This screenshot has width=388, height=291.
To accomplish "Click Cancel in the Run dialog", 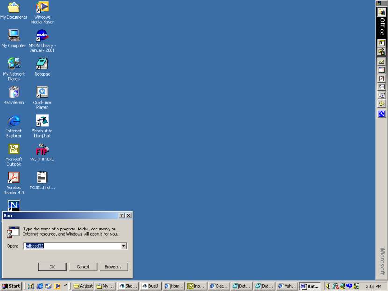I will (83, 267).
